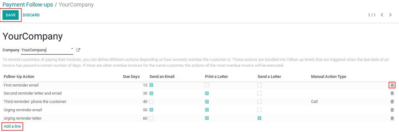Save the follow-up record

tap(11, 15)
